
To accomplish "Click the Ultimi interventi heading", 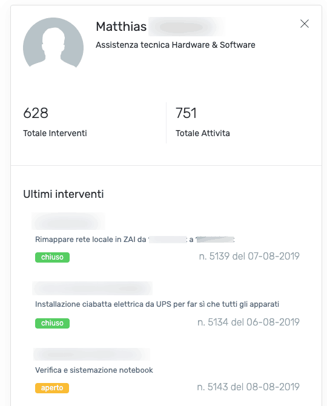I will (x=64, y=194).
